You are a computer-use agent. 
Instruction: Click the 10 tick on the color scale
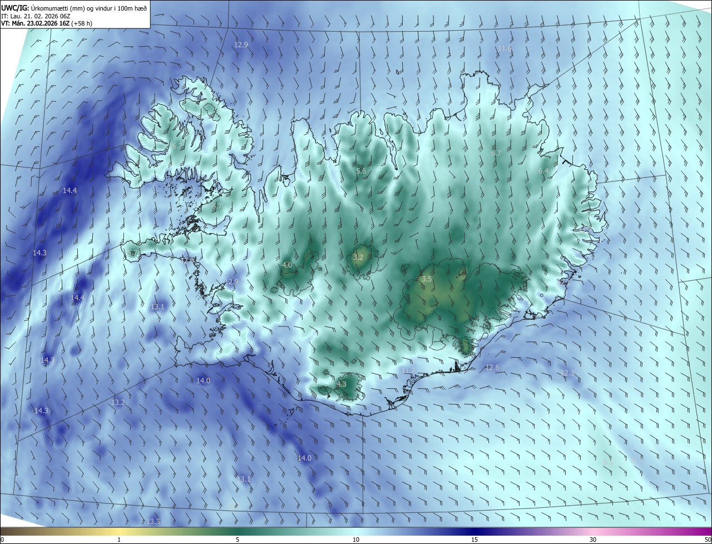click(x=356, y=540)
